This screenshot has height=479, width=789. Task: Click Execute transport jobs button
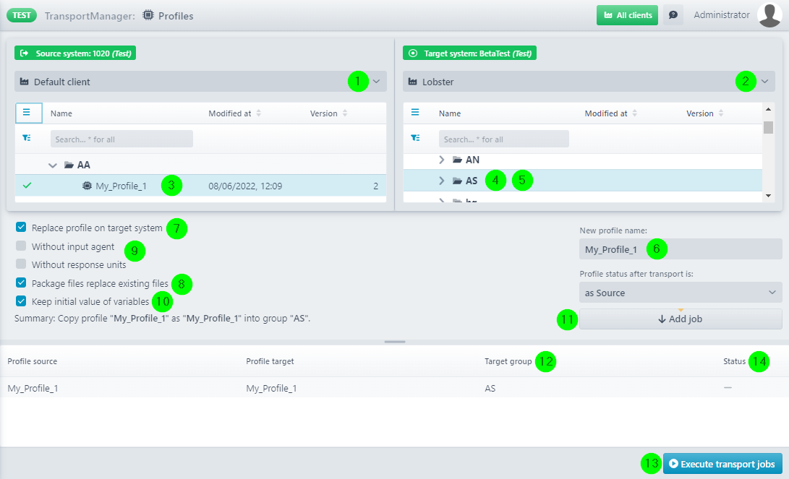click(722, 464)
